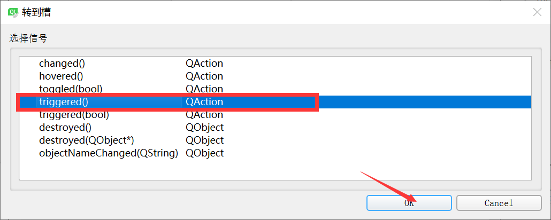This screenshot has width=551, height=220.
Task: Pick the triggered(bool) signal
Action: click(74, 115)
